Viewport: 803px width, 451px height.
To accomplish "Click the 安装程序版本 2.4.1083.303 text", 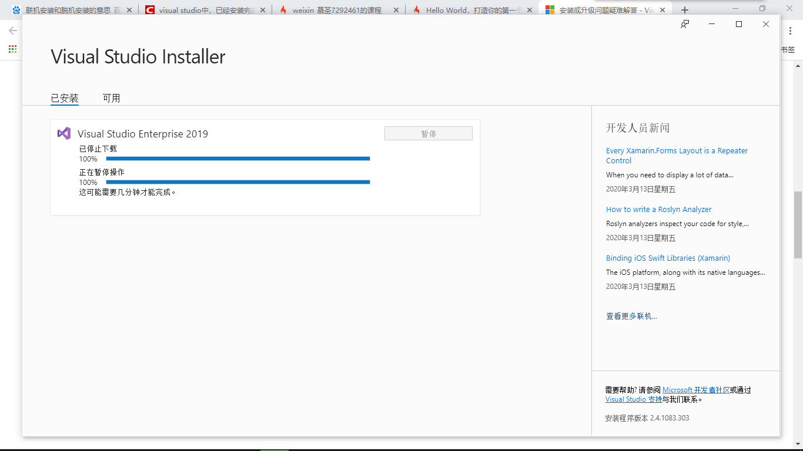I will [x=647, y=418].
